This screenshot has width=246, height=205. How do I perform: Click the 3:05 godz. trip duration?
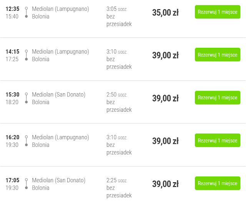tap(116, 9)
